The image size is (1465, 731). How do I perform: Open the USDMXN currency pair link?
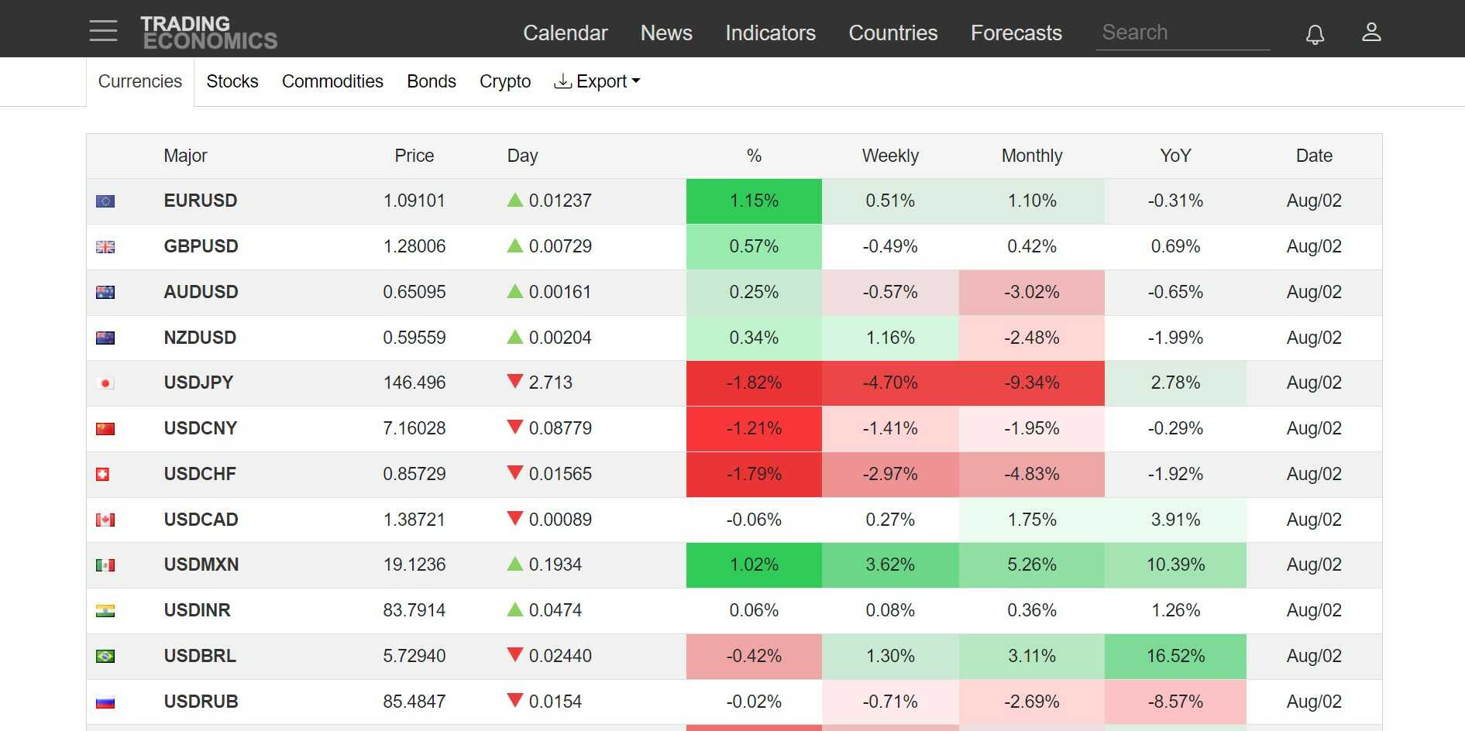point(201,565)
